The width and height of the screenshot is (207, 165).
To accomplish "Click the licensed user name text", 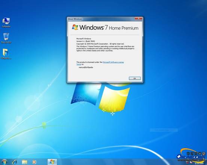I will pyautogui.click(x=86, y=68).
